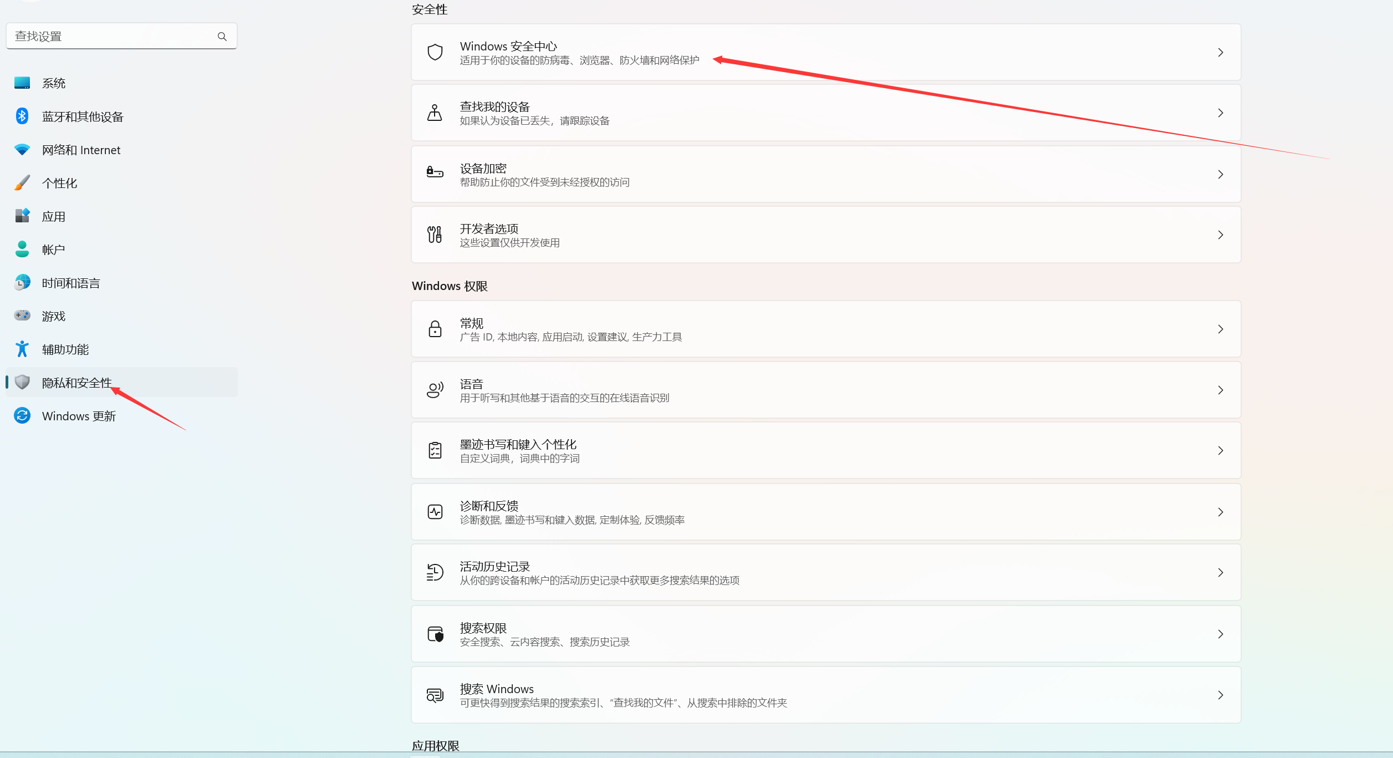Open 设备加密 settings title

pos(483,168)
